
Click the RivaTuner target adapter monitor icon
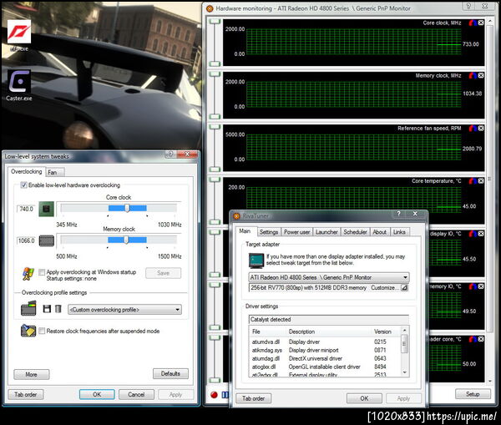(256, 261)
